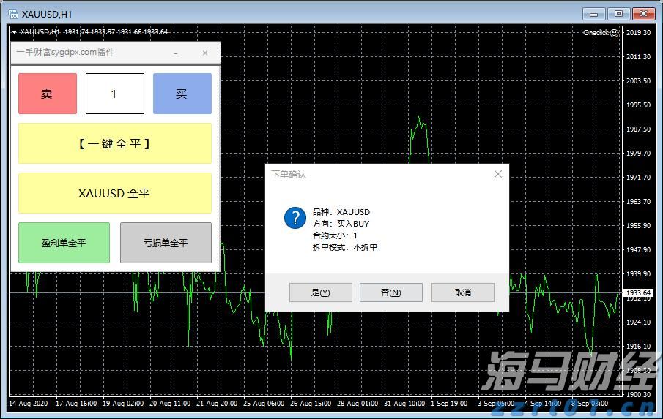The height and width of the screenshot is (419, 663).
Task: Confirm the order with 是(Y)
Action: point(320,292)
